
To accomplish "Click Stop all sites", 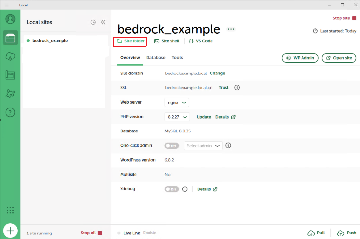I will [91, 233].
